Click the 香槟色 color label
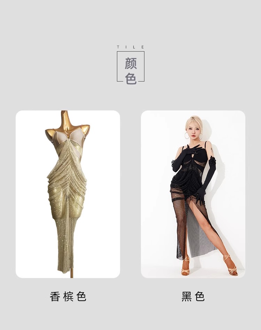 [x=68, y=297]
